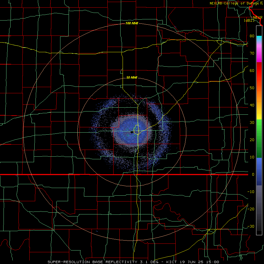Click the 100 NMI range ring label
This screenshot has height=264, width=264.
[x=132, y=23]
